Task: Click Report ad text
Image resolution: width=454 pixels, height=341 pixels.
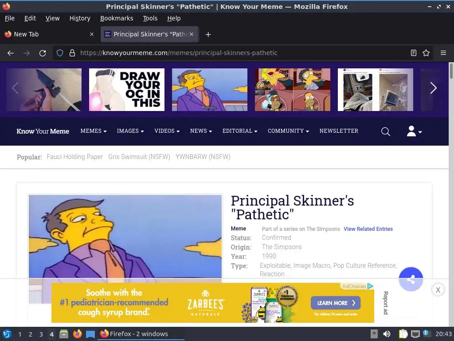Action: [386, 303]
